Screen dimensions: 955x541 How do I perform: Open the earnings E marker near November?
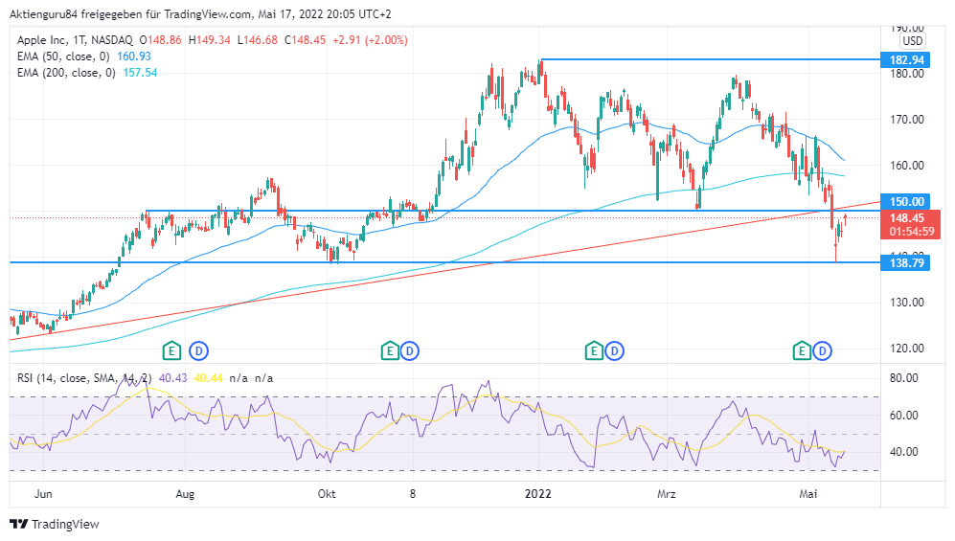point(390,350)
